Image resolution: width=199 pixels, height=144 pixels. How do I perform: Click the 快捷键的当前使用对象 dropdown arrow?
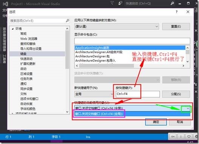point(188,109)
